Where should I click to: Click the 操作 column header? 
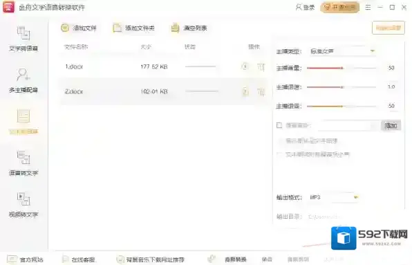254,47
